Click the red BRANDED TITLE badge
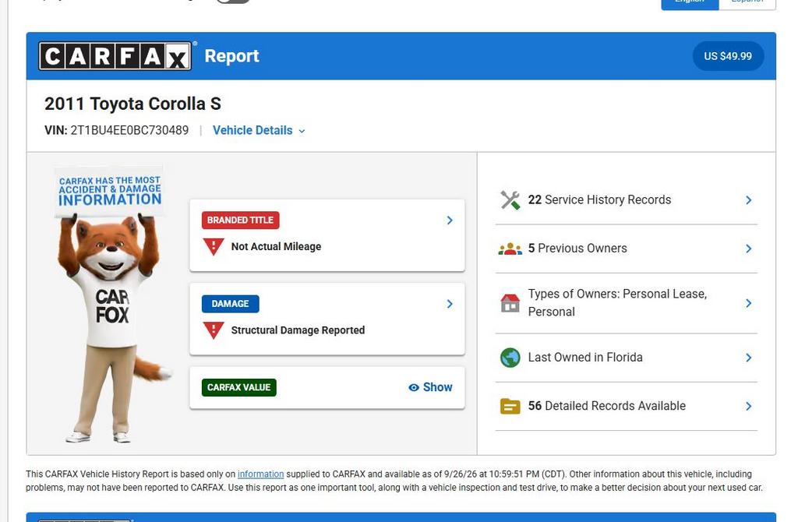Viewport: 798px width, 522px height. pos(240,220)
